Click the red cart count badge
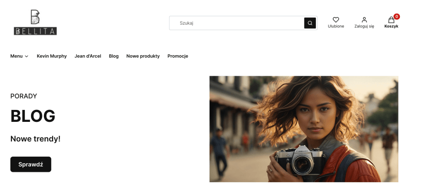 click(x=397, y=16)
